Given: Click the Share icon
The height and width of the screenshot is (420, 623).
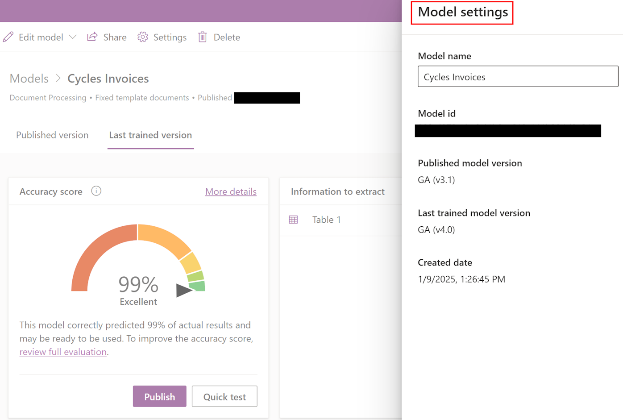Looking at the screenshot, I should point(92,37).
